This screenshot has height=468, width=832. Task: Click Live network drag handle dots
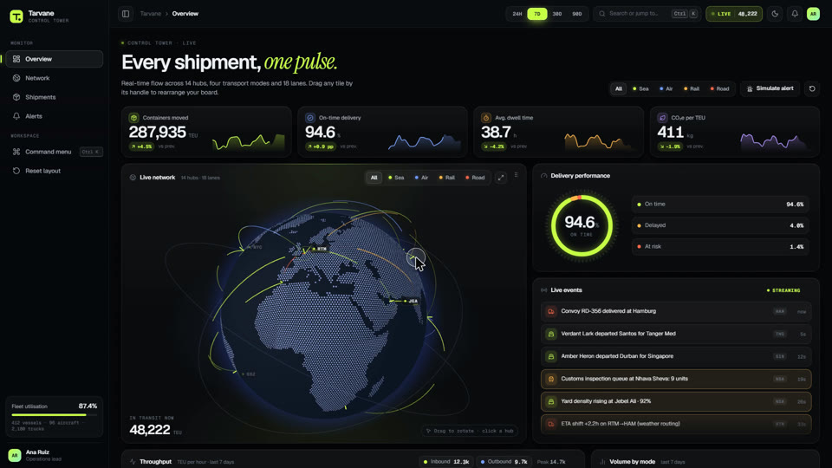pyautogui.click(x=517, y=175)
